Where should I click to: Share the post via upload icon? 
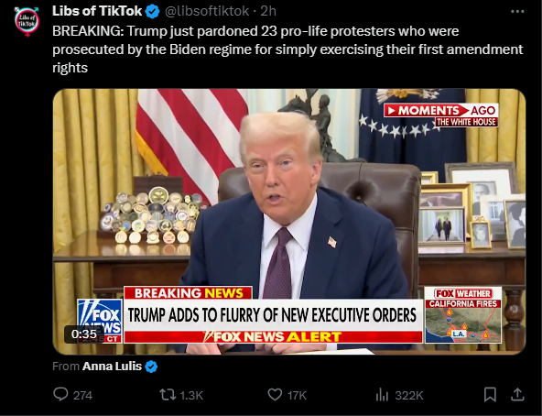[517, 395]
